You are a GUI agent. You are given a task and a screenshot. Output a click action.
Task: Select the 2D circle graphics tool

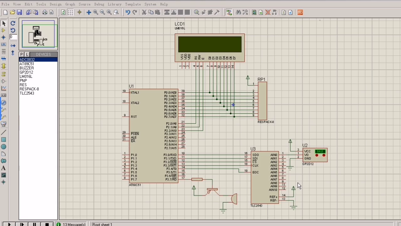[x=3, y=147]
